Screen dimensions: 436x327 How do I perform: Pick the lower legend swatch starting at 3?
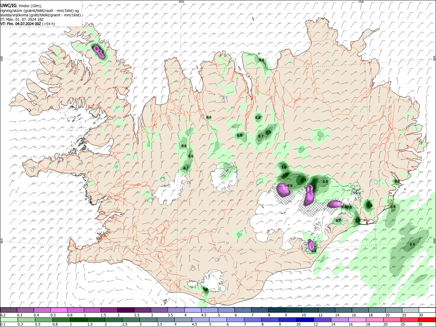(148, 320)
